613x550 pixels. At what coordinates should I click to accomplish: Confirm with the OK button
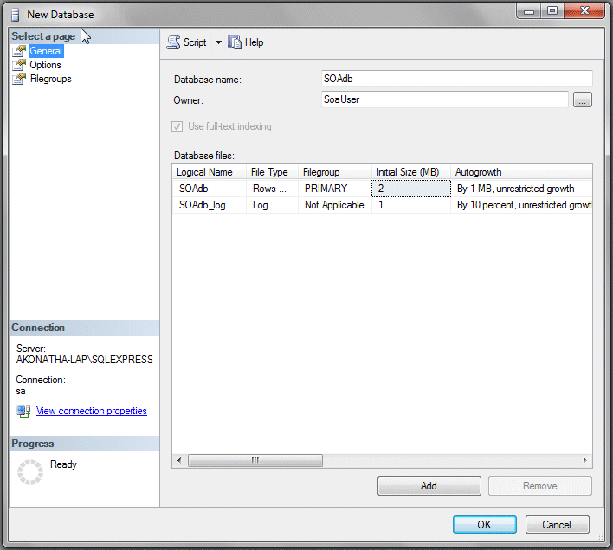coord(484,525)
